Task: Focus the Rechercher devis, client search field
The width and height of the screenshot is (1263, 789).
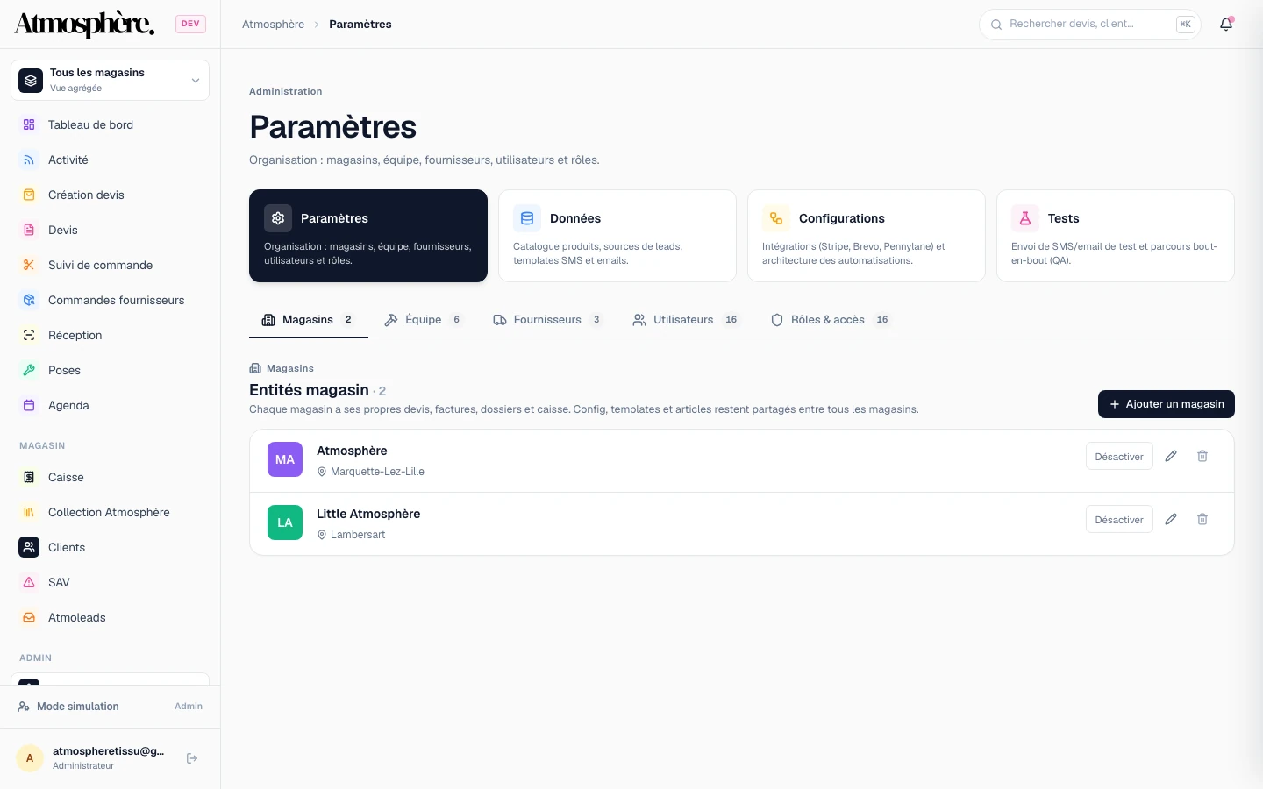Action: (1089, 25)
